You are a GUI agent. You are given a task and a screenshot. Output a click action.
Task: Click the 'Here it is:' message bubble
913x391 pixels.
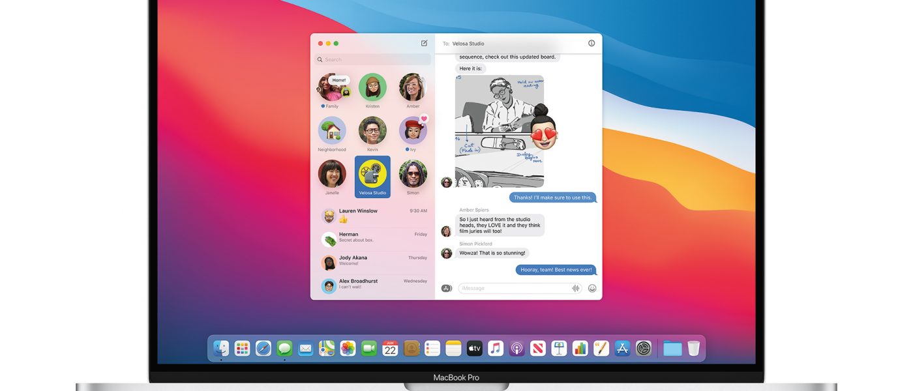(470, 68)
